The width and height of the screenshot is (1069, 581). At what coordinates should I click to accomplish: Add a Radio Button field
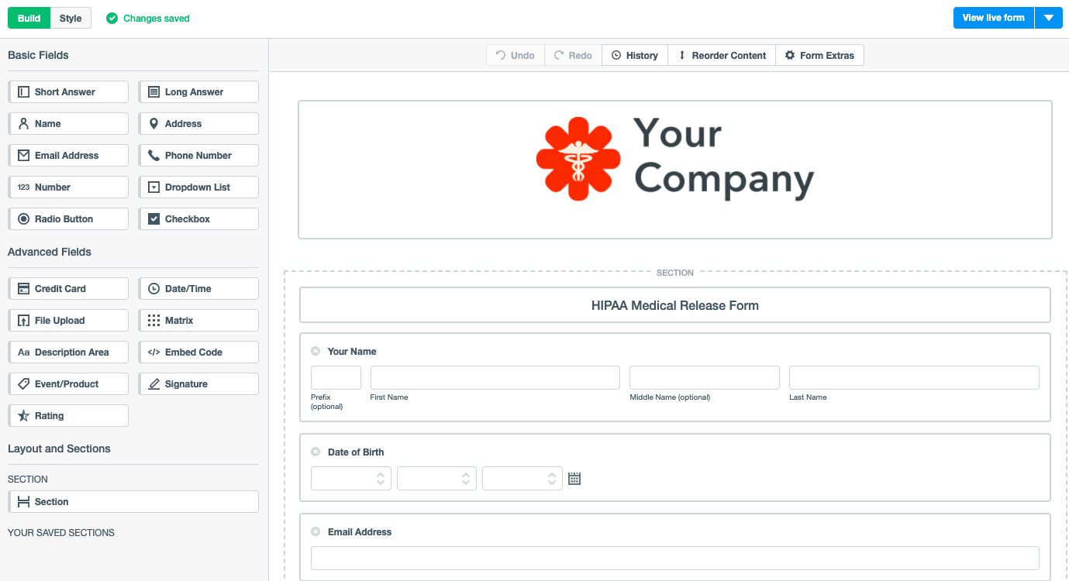pyautogui.click(x=68, y=218)
